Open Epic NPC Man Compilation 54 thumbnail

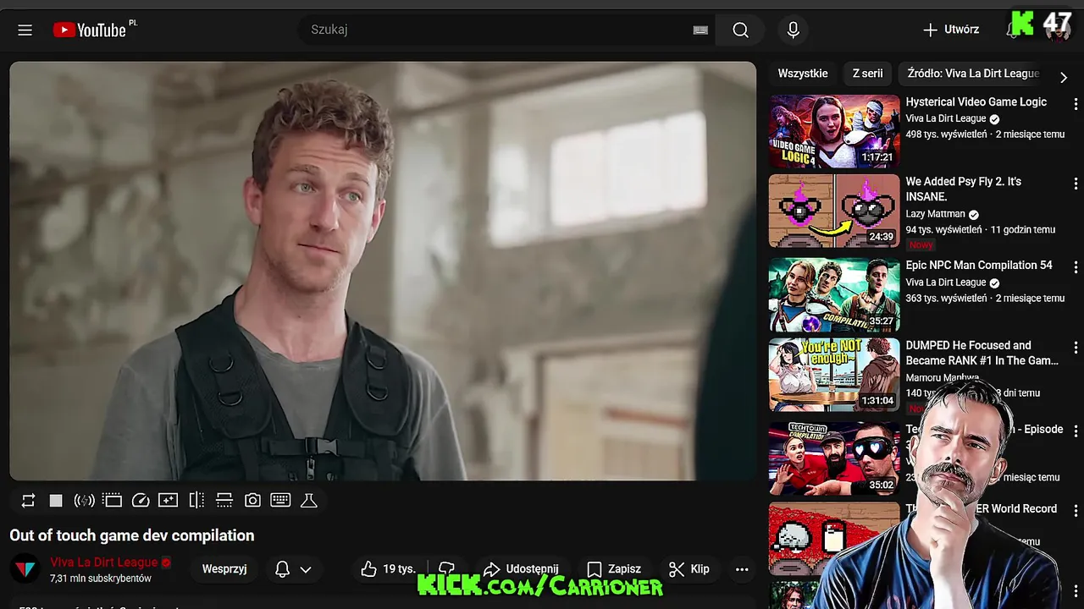click(834, 294)
